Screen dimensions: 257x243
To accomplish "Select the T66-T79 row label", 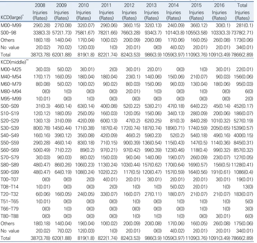I will point(10,209).
